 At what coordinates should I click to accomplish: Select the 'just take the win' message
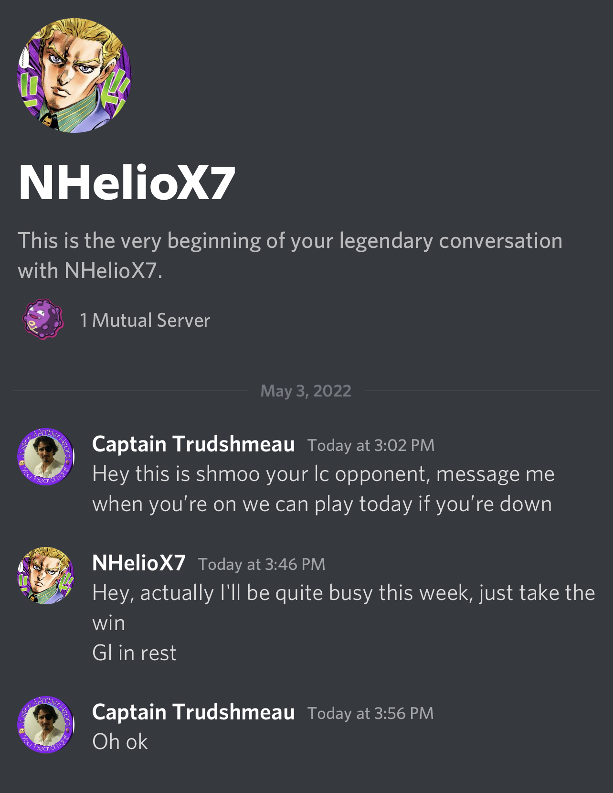[344, 608]
